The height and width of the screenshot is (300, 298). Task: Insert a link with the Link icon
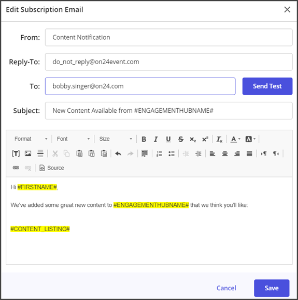point(16,168)
